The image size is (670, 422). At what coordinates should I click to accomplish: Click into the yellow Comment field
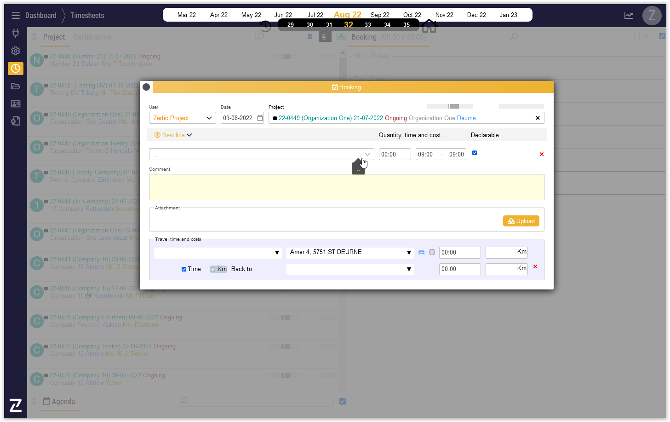coord(346,187)
